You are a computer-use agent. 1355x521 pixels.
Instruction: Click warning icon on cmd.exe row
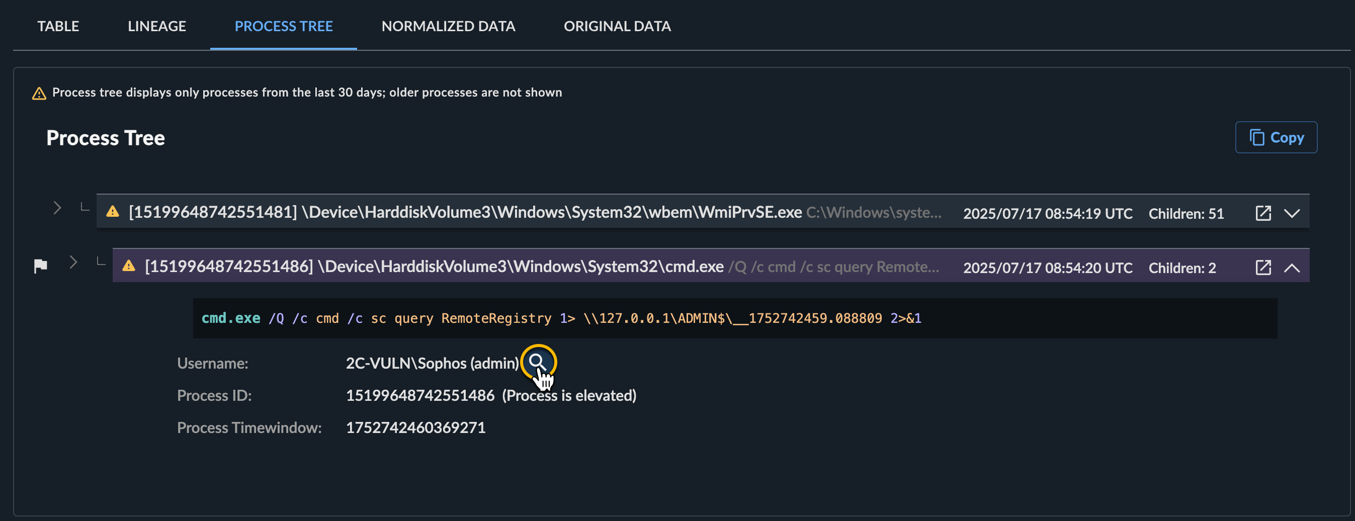129,266
